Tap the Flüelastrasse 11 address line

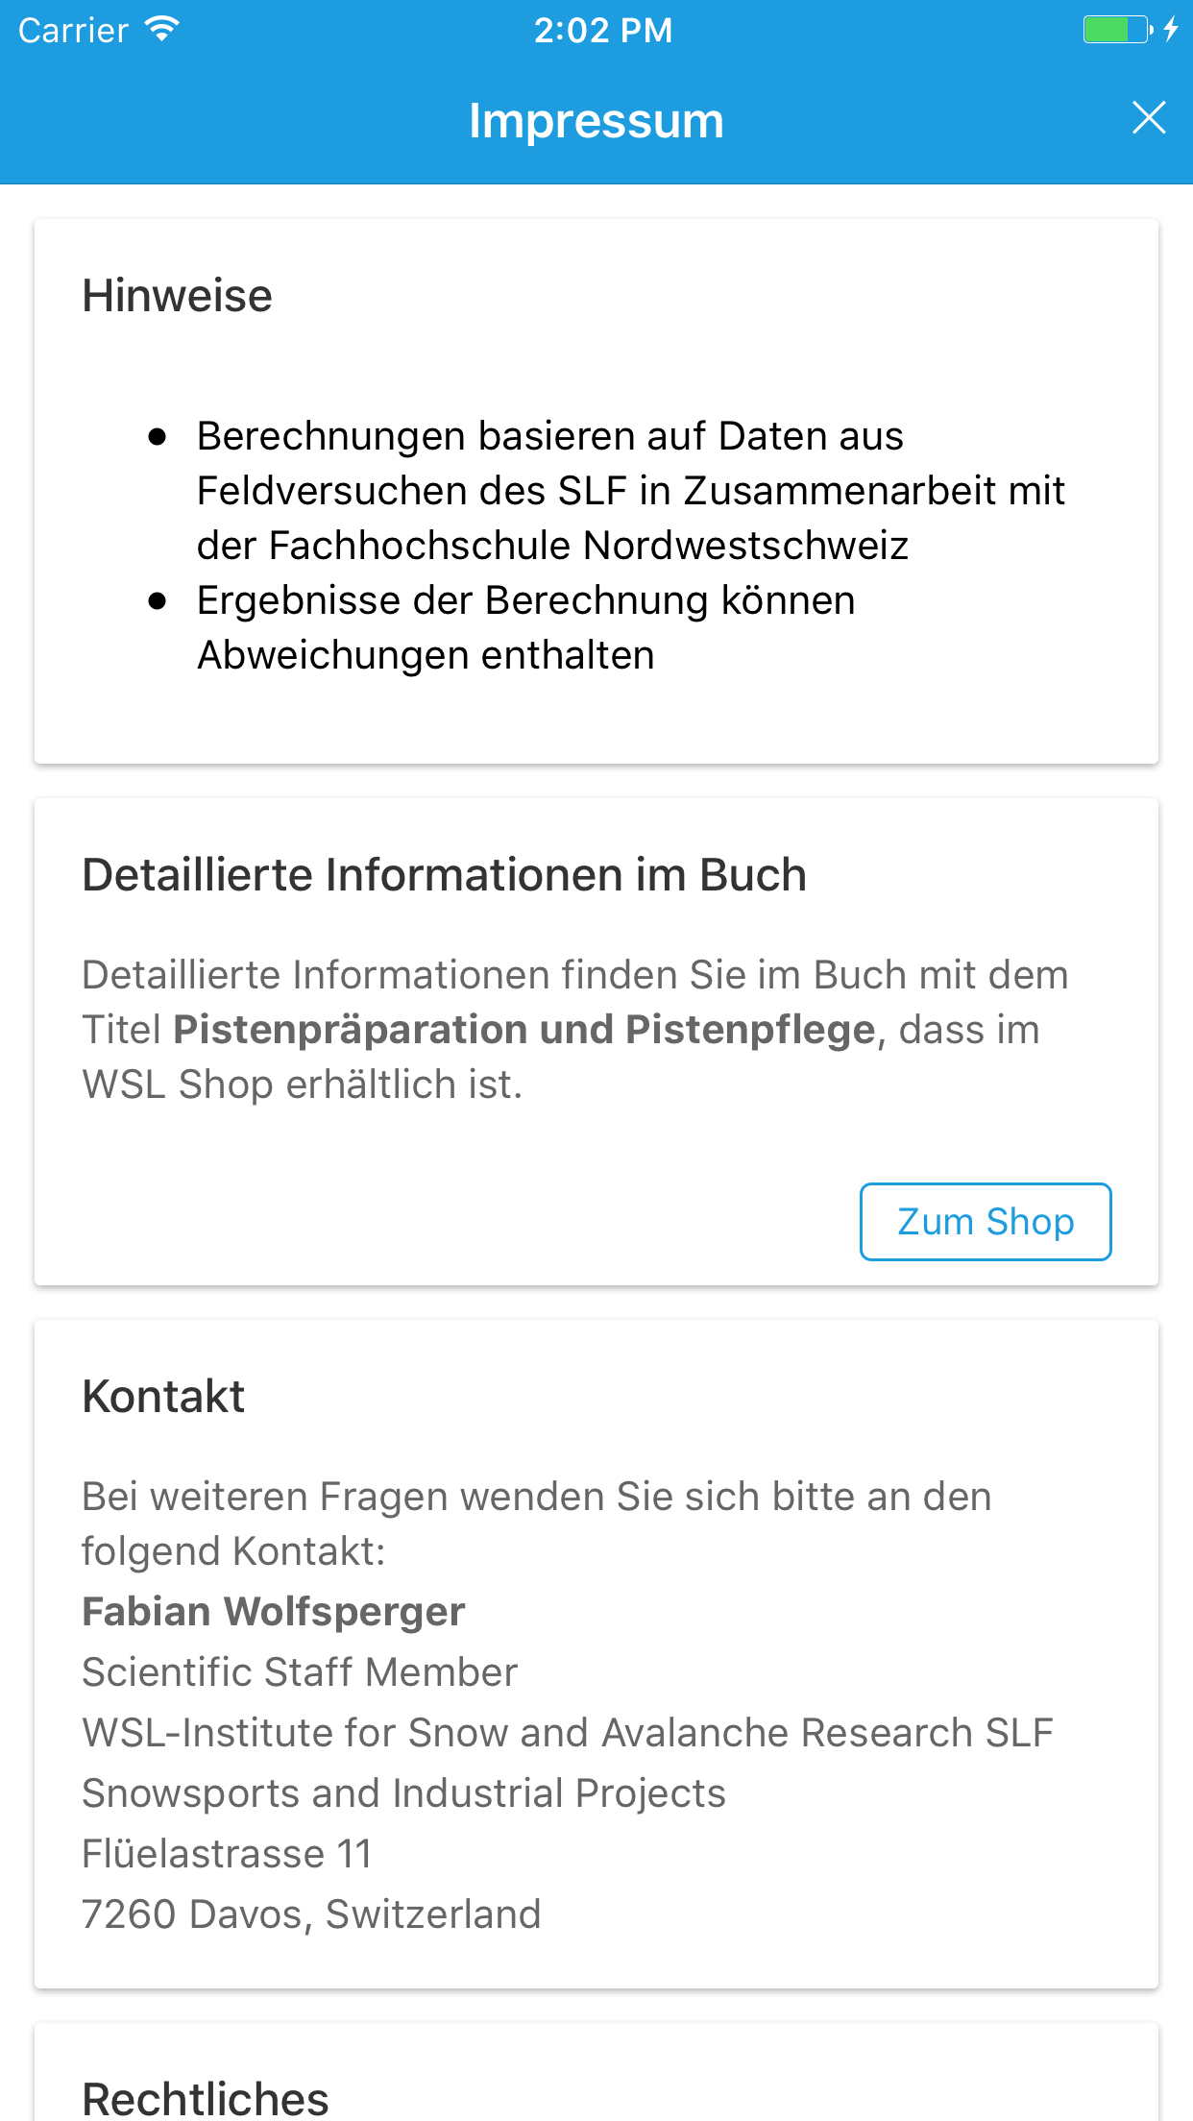click(x=227, y=1854)
